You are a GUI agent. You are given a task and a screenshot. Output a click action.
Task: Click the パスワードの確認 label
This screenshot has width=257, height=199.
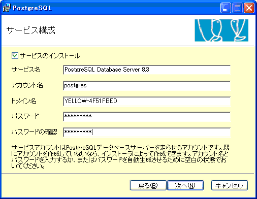tap(35, 132)
